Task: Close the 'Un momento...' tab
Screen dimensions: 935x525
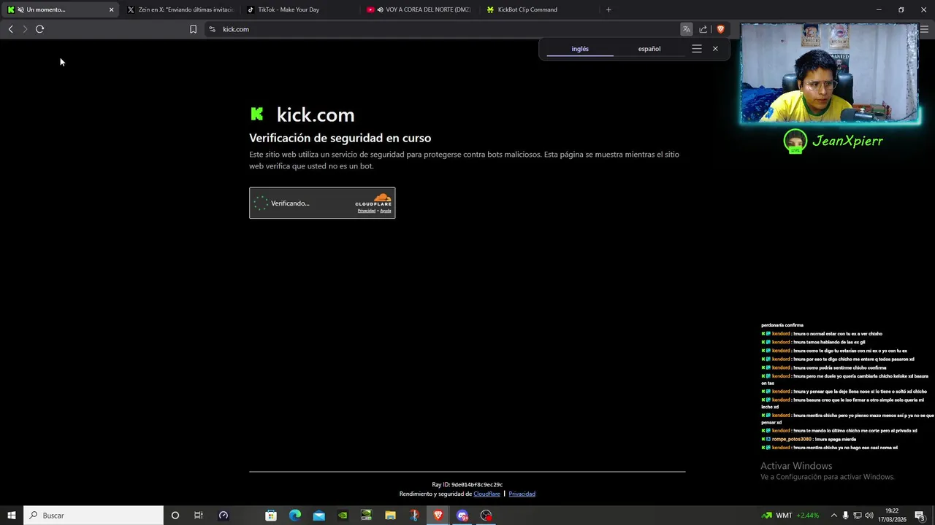Action: click(111, 9)
